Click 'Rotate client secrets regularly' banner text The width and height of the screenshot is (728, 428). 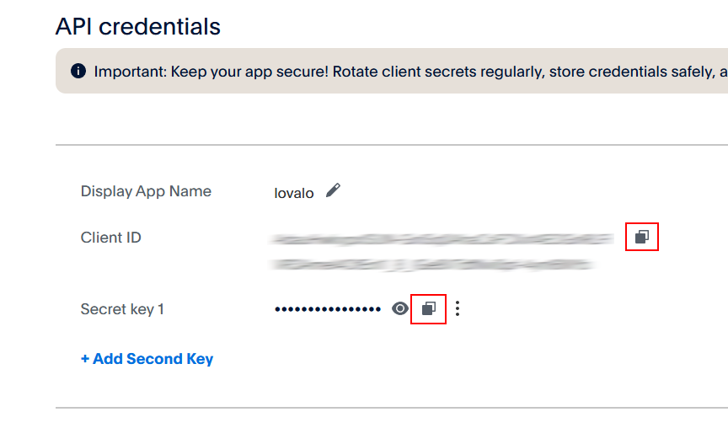coord(438,72)
